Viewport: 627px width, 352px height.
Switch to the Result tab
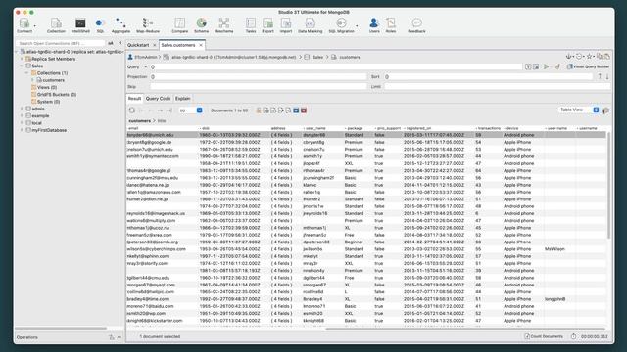(x=134, y=98)
